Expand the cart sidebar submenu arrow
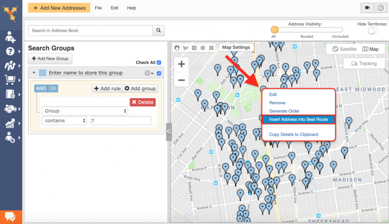The image size is (389, 224). pyautogui.click(x=19, y=80)
